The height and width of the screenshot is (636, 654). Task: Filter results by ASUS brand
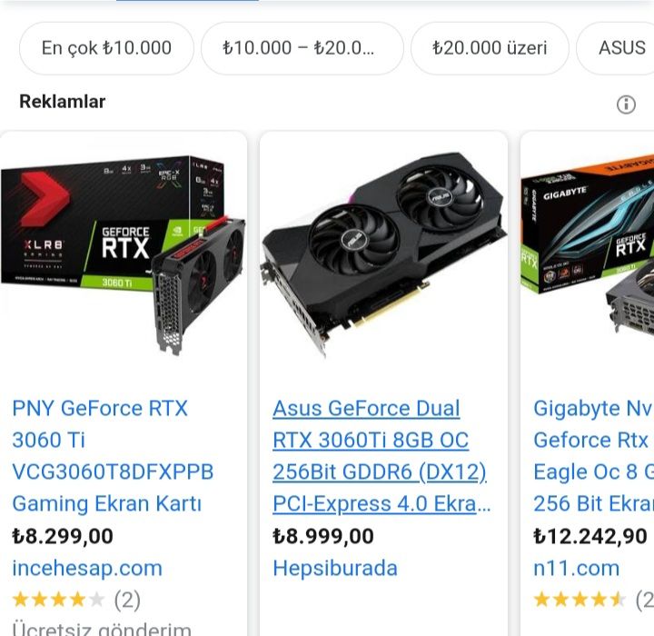(615, 48)
